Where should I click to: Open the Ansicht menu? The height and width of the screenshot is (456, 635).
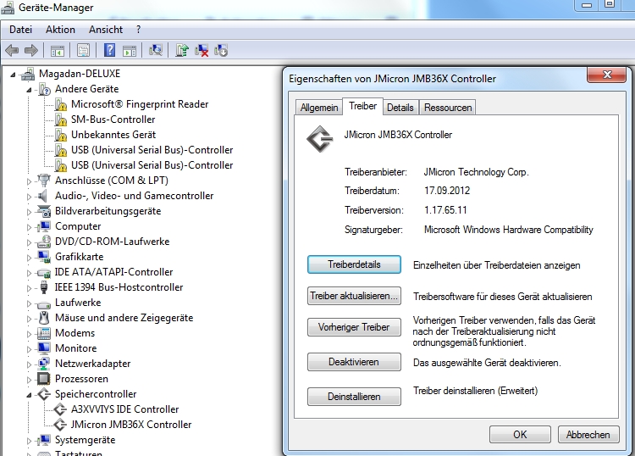106,30
